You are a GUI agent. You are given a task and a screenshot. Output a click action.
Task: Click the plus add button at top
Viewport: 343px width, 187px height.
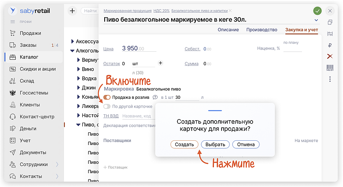(x=72, y=11)
